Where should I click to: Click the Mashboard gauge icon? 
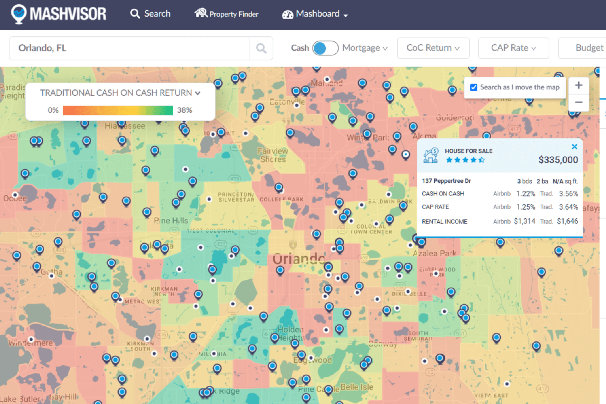click(x=287, y=14)
